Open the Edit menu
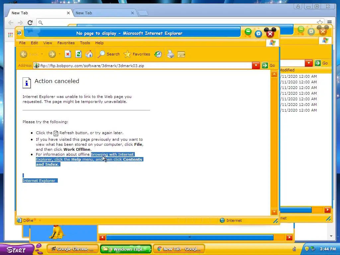This screenshot has width=340, height=255. pyautogui.click(x=34, y=43)
